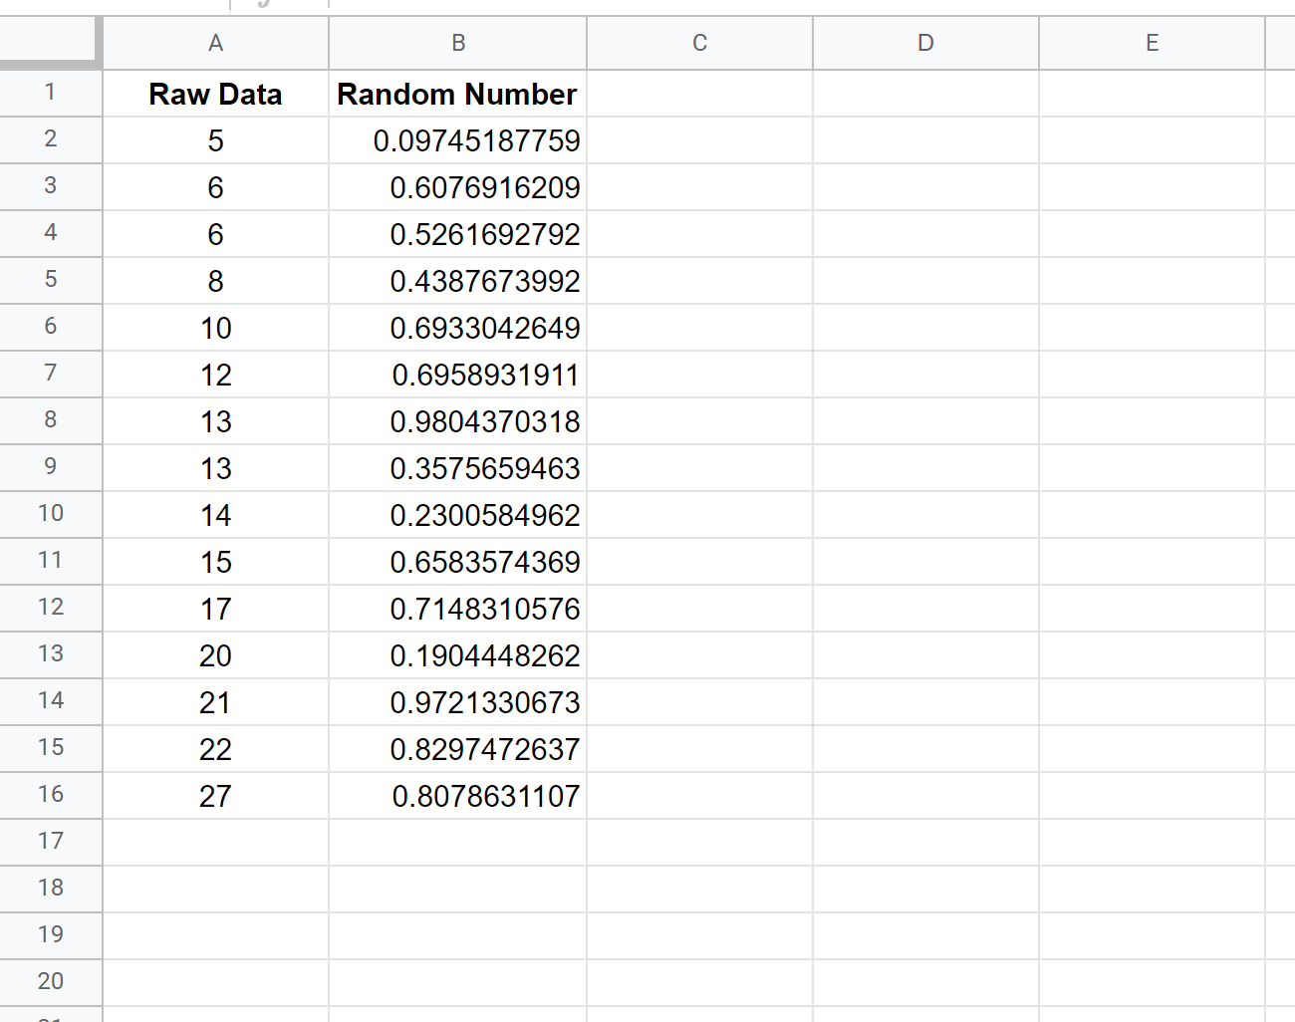The image size is (1295, 1022).
Task: Select column A header
Action: [x=215, y=43]
